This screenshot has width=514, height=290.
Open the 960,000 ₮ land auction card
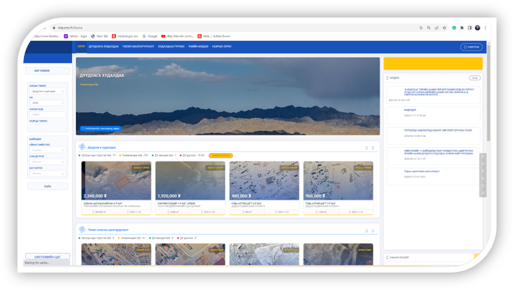[x=338, y=188]
